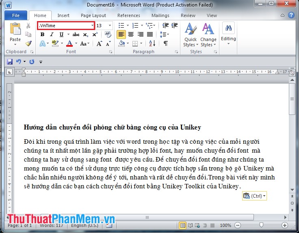299x233 pixels.
Task: Toggle Strikethrough formatting
Action: pyautogui.click(x=76, y=35)
